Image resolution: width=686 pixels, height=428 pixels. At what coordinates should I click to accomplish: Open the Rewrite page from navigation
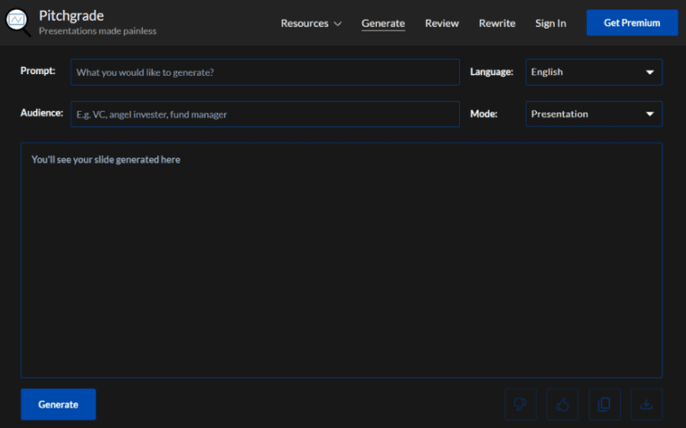(x=497, y=23)
